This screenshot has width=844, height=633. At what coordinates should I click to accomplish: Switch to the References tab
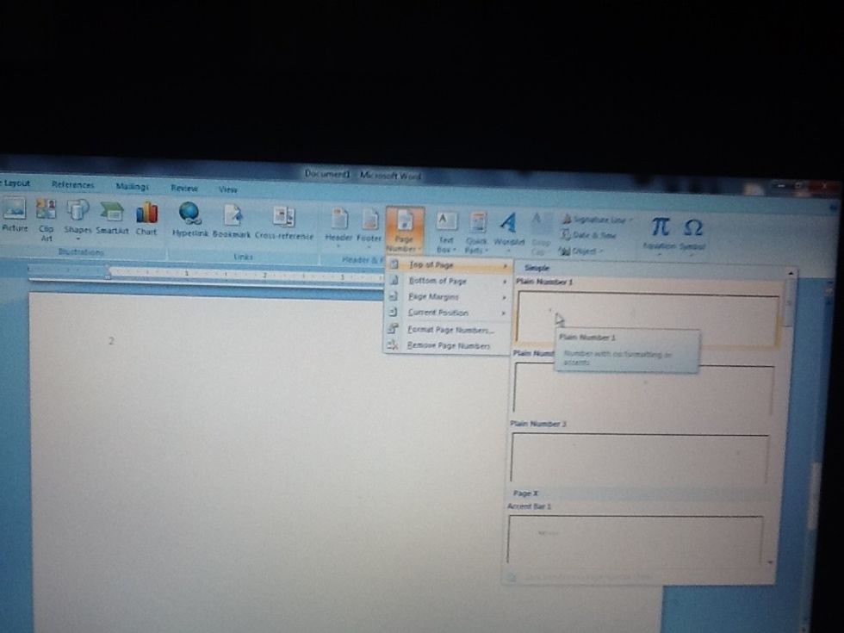[72, 184]
